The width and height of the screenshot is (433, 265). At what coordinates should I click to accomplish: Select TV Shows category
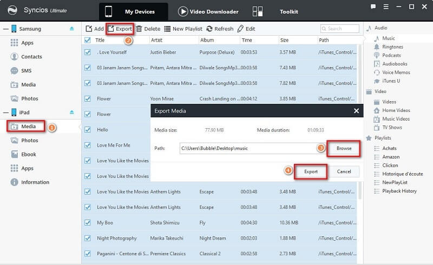[x=392, y=128]
